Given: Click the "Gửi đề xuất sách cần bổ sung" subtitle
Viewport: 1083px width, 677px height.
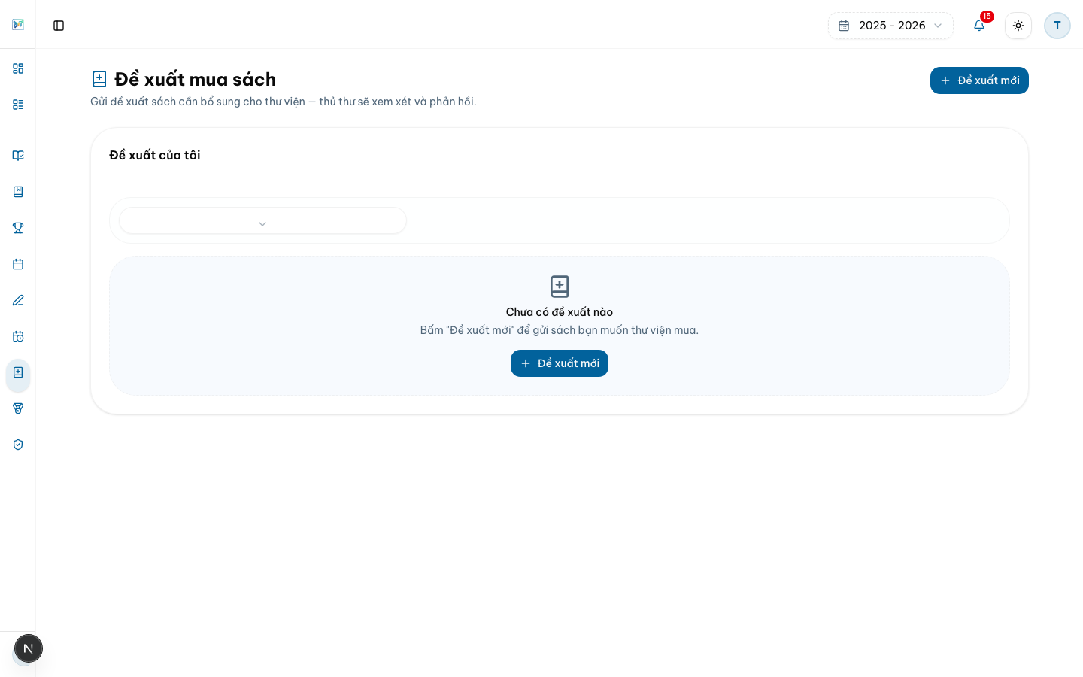Looking at the screenshot, I should tap(284, 102).
